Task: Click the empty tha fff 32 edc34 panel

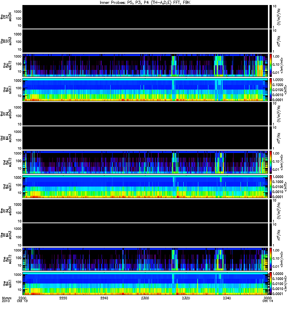Action: click(x=145, y=17)
